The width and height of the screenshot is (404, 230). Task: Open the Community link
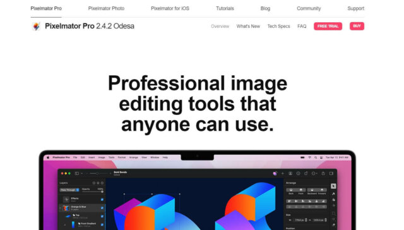click(309, 8)
